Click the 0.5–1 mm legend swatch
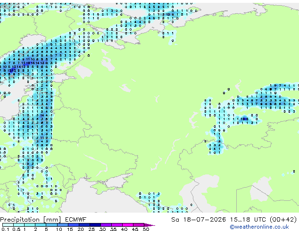 point(19,225)
